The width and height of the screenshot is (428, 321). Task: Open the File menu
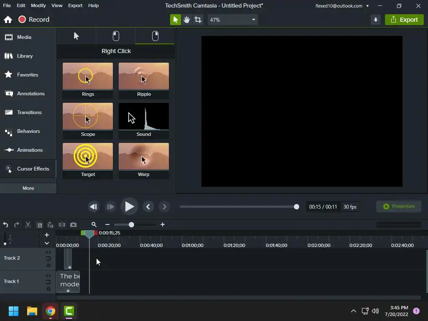tap(7, 5)
